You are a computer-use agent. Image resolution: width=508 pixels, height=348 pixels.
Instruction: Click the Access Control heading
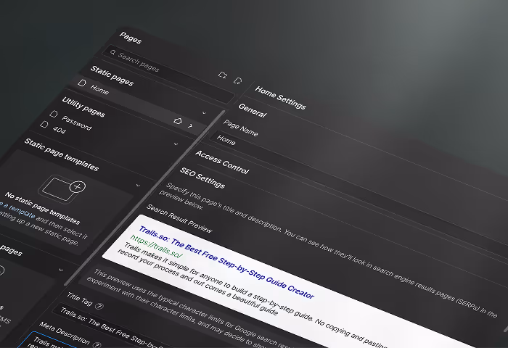(222, 162)
